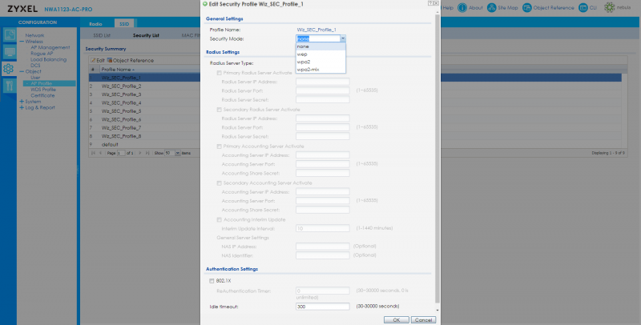The height and width of the screenshot is (325, 641).
Task: Enable the 802.1X checkbox
Action: (x=212, y=281)
